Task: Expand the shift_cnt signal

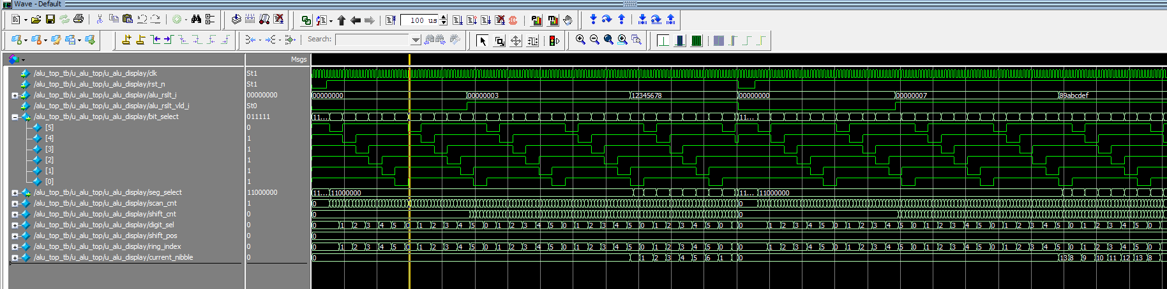Action: point(15,215)
